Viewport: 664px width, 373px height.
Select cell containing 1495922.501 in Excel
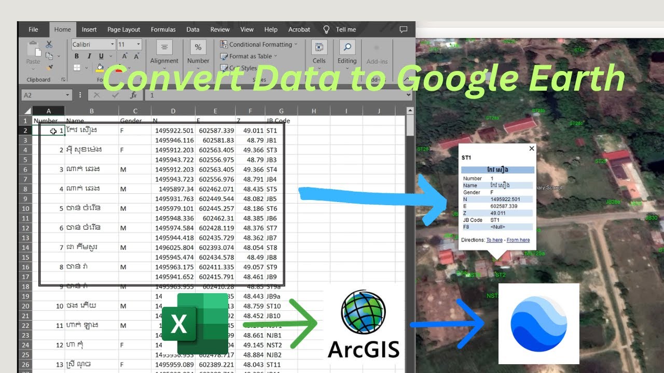point(173,131)
